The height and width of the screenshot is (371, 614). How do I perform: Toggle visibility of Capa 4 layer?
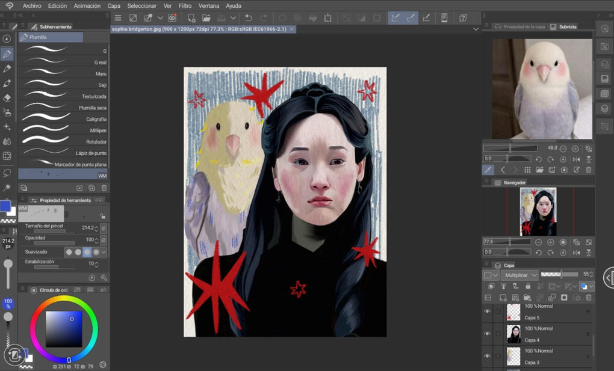487,334
